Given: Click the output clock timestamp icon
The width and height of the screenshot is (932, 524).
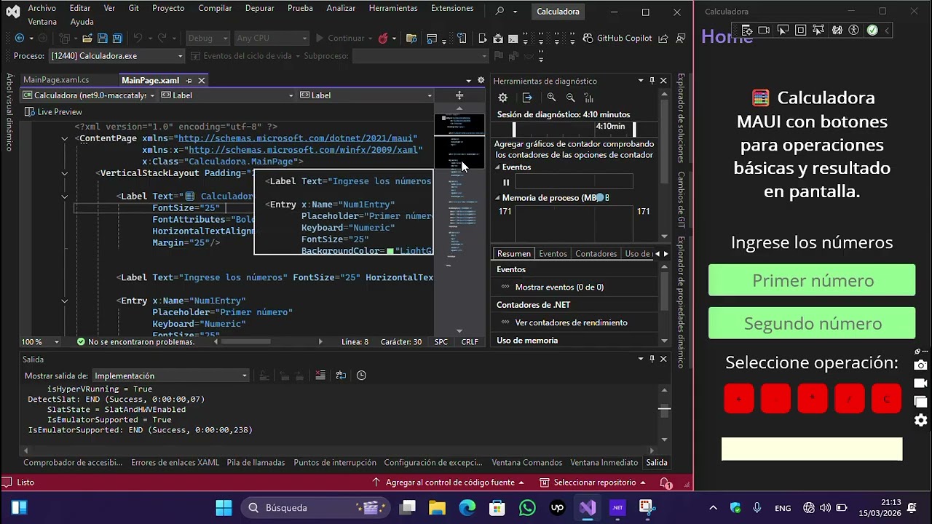Looking at the screenshot, I should point(361,376).
